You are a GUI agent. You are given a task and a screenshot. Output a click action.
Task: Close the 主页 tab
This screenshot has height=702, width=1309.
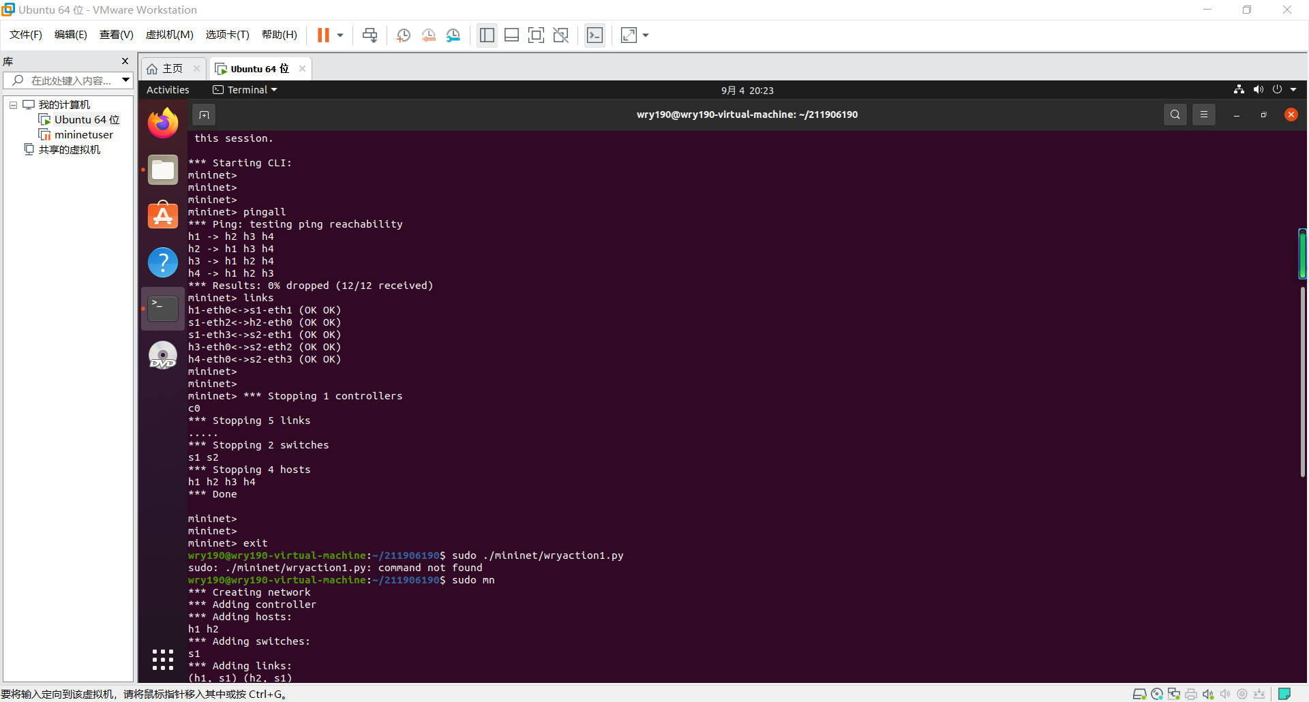(x=196, y=68)
